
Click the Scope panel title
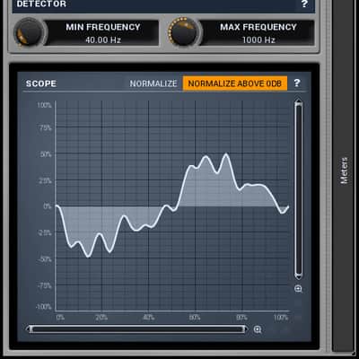[x=41, y=83]
